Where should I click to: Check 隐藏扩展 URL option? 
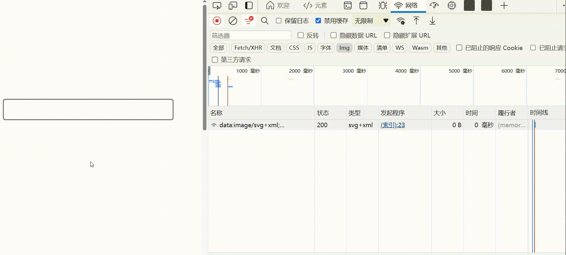click(x=387, y=35)
